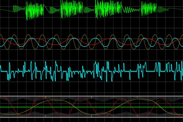Click the middle trough of bottom yellow wave

[x=98, y=114]
